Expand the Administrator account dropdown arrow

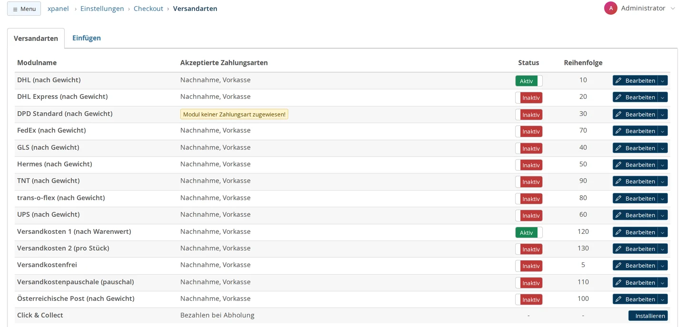pos(673,9)
